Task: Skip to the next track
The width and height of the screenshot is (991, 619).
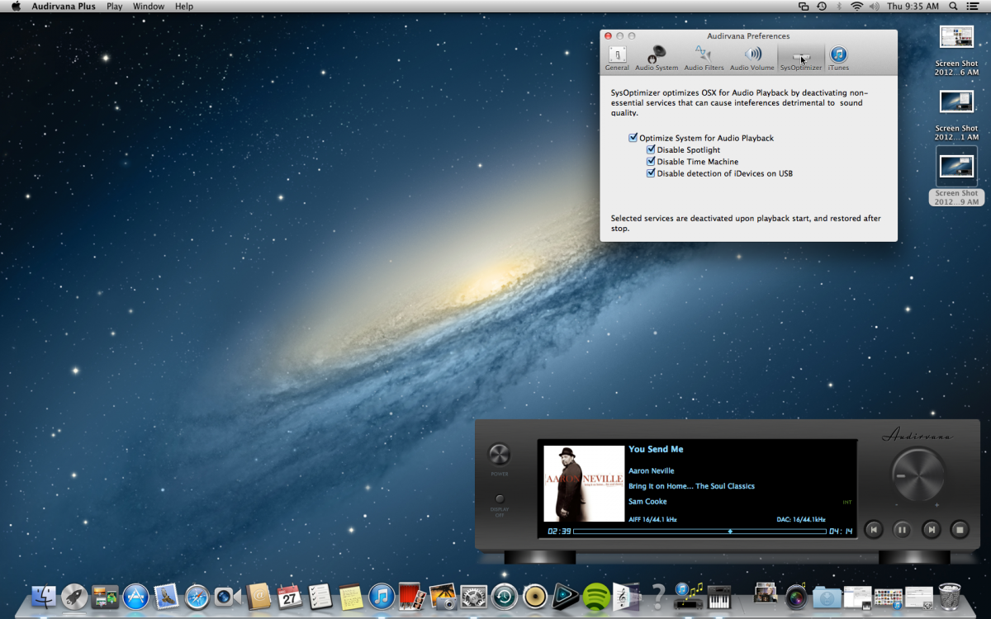Action: click(x=931, y=530)
